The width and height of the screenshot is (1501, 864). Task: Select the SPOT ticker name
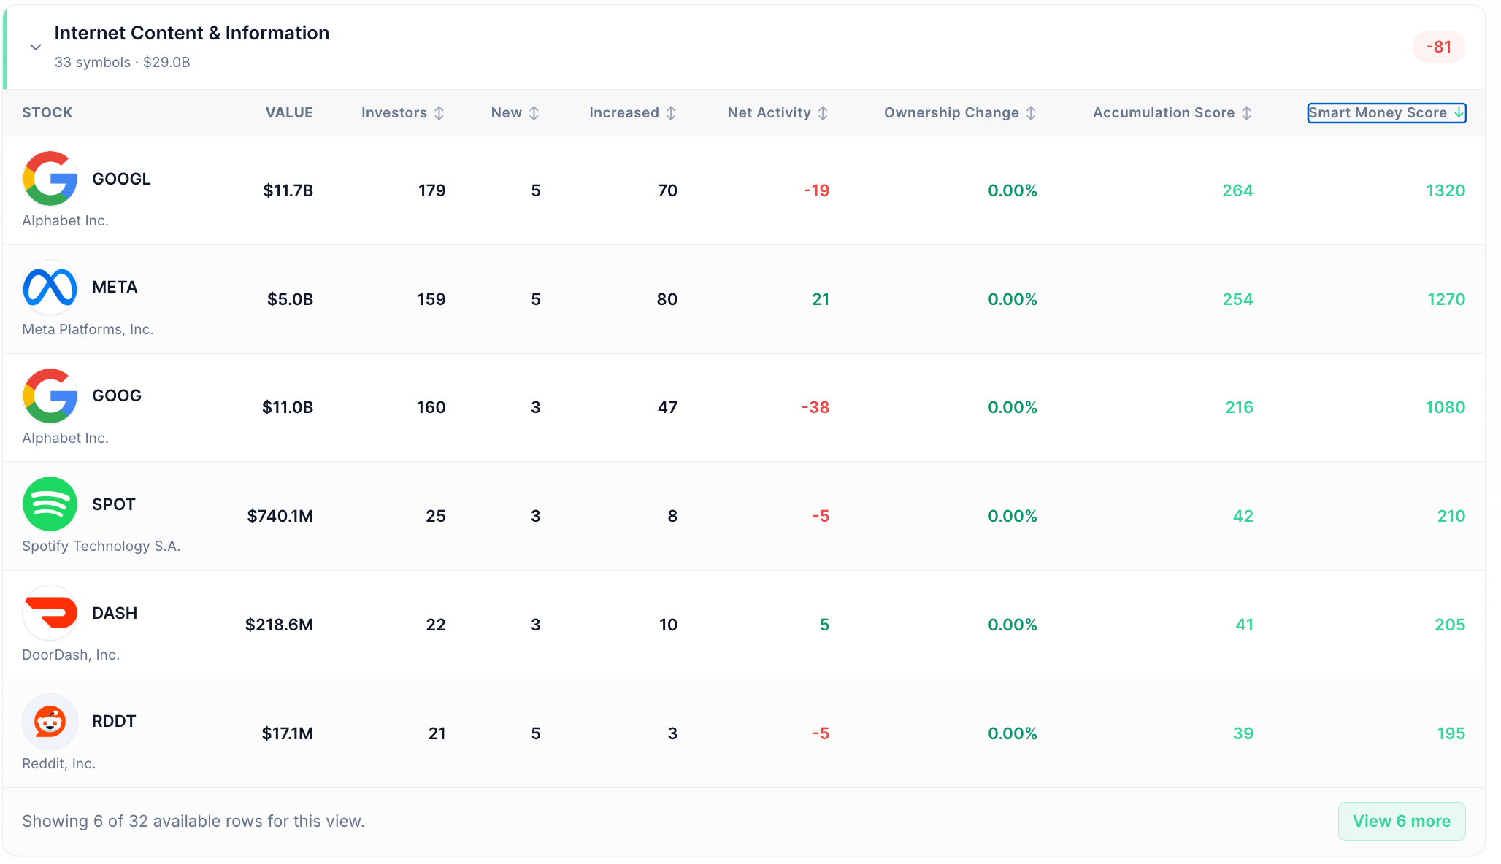[x=114, y=504]
